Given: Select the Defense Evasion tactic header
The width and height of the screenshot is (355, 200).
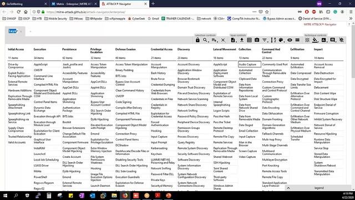Looking at the screenshot, I should (125, 49).
